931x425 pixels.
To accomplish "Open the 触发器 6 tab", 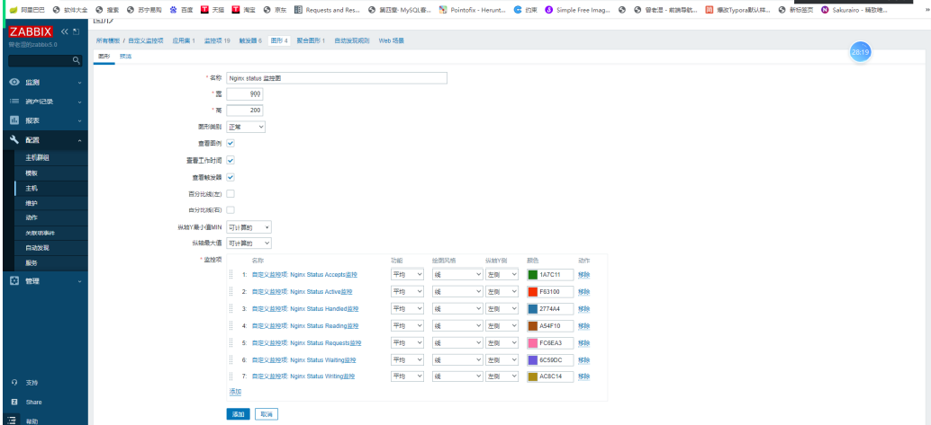I will [250, 41].
